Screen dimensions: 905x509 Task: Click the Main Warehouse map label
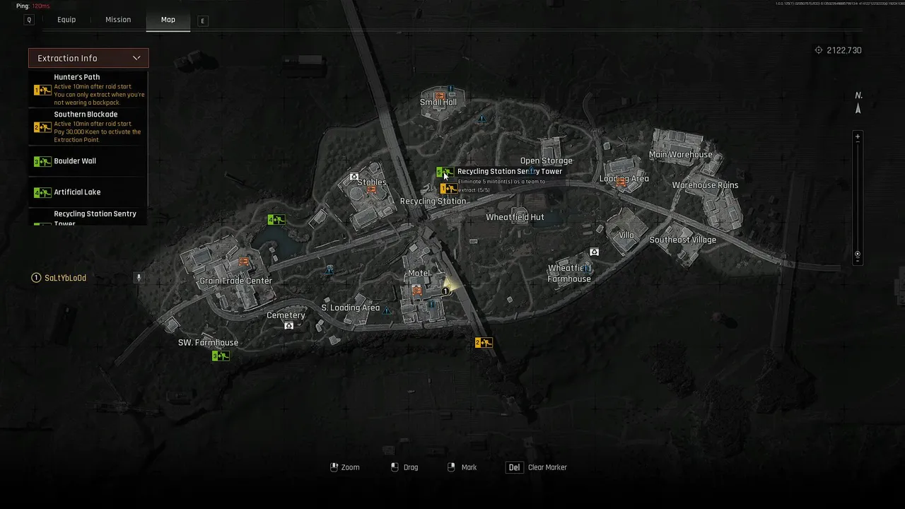tap(681, 154)
